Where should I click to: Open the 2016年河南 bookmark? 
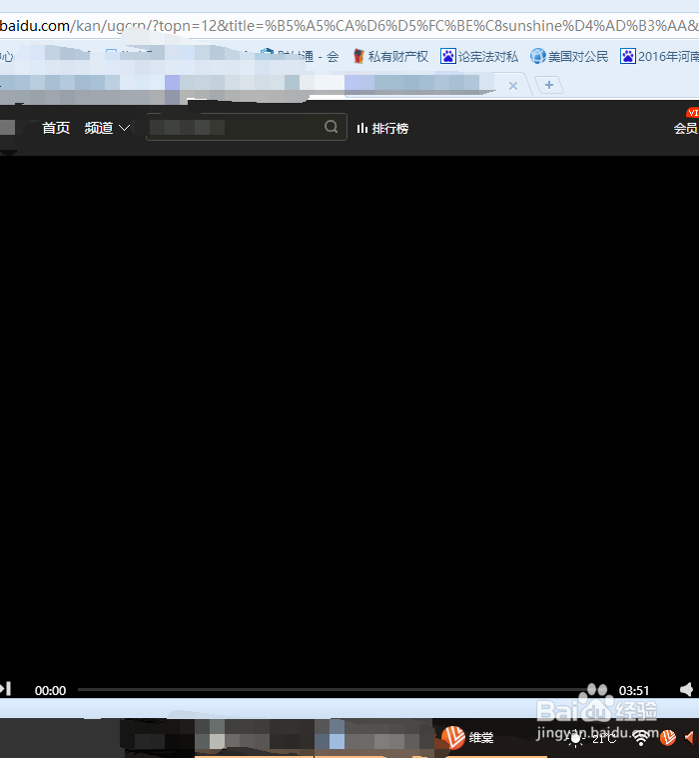pos(660,57)
